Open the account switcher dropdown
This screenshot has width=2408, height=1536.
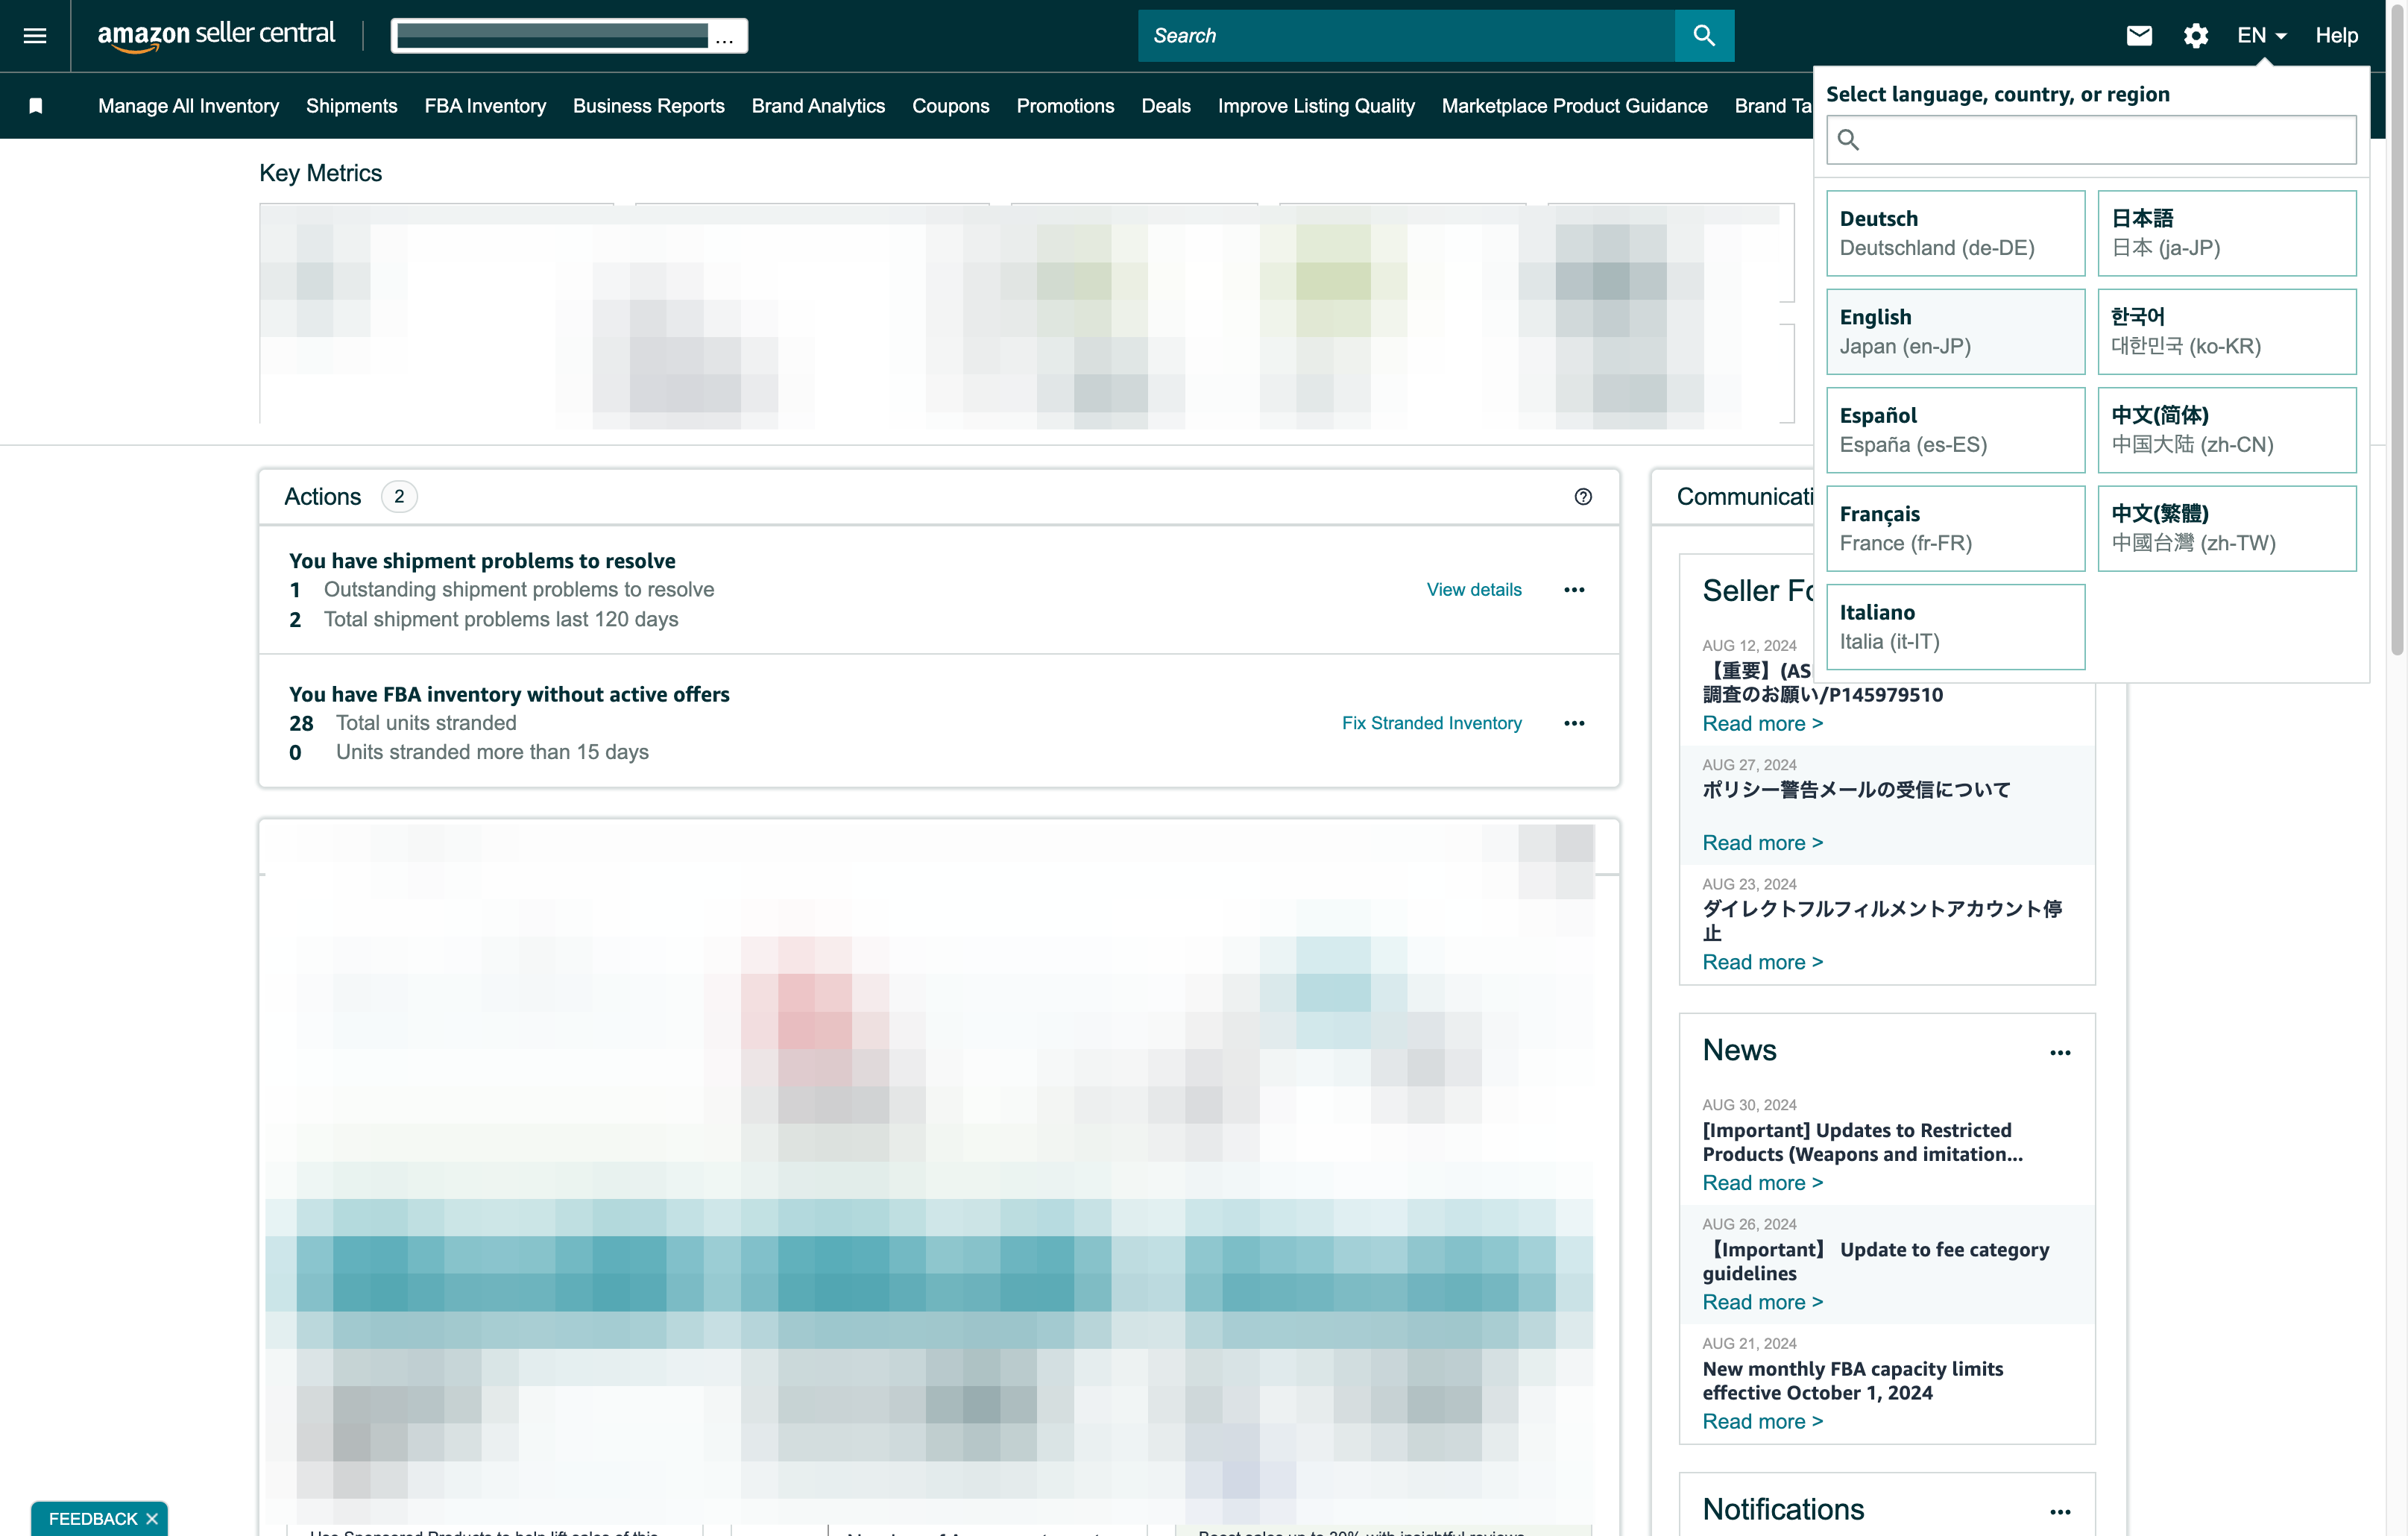point(569,36)
